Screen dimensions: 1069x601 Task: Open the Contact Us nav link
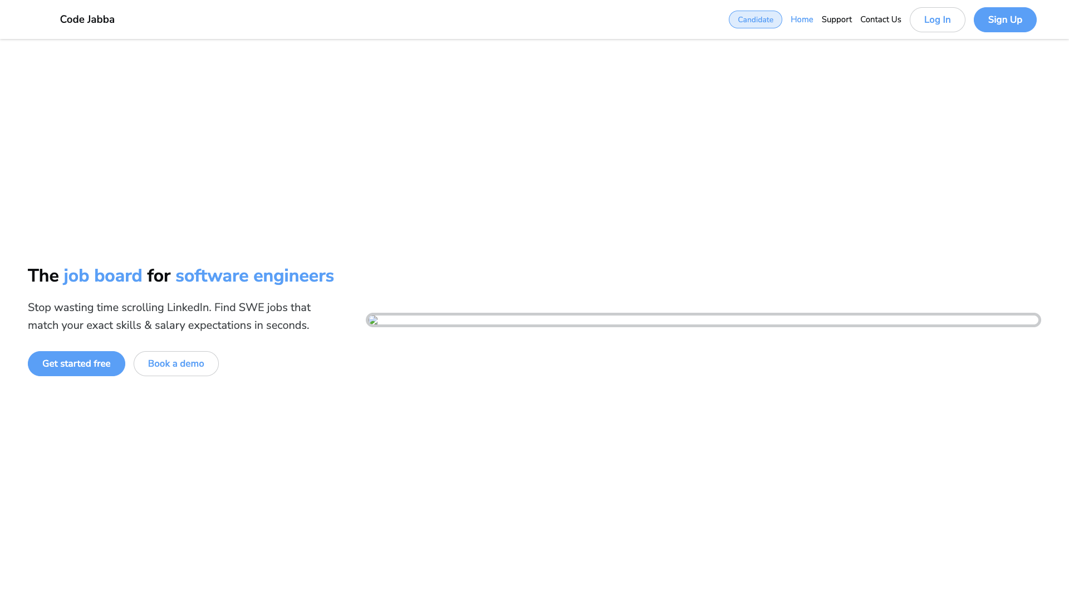tap(880, 19)
